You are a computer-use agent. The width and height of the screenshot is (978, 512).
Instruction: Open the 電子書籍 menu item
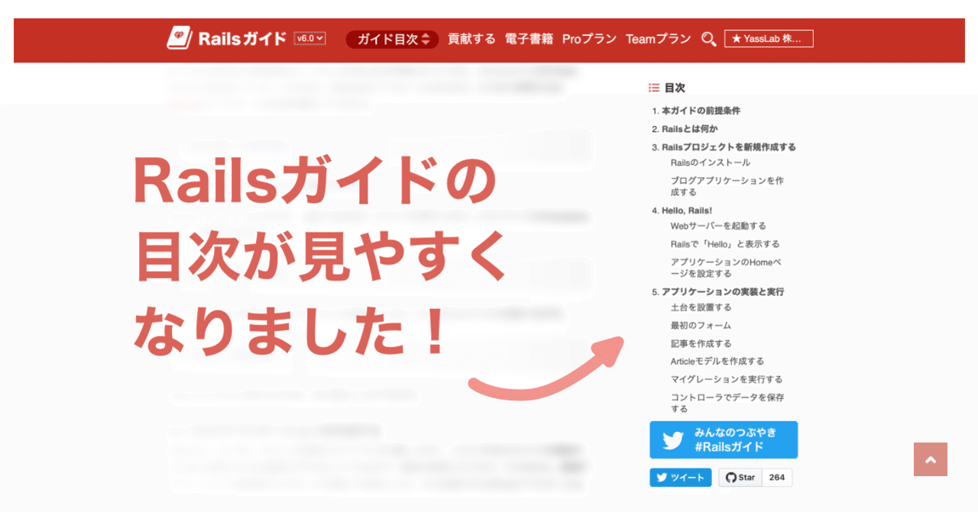(x=528, y=38)
